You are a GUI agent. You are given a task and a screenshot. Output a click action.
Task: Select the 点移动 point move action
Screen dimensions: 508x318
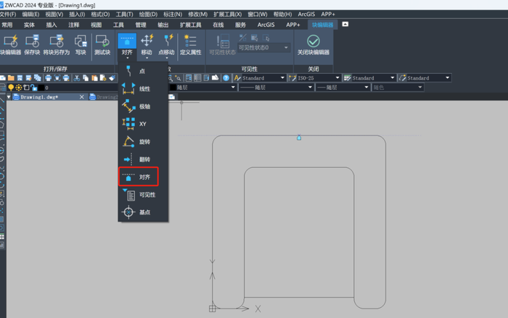[x=166, y=46]
